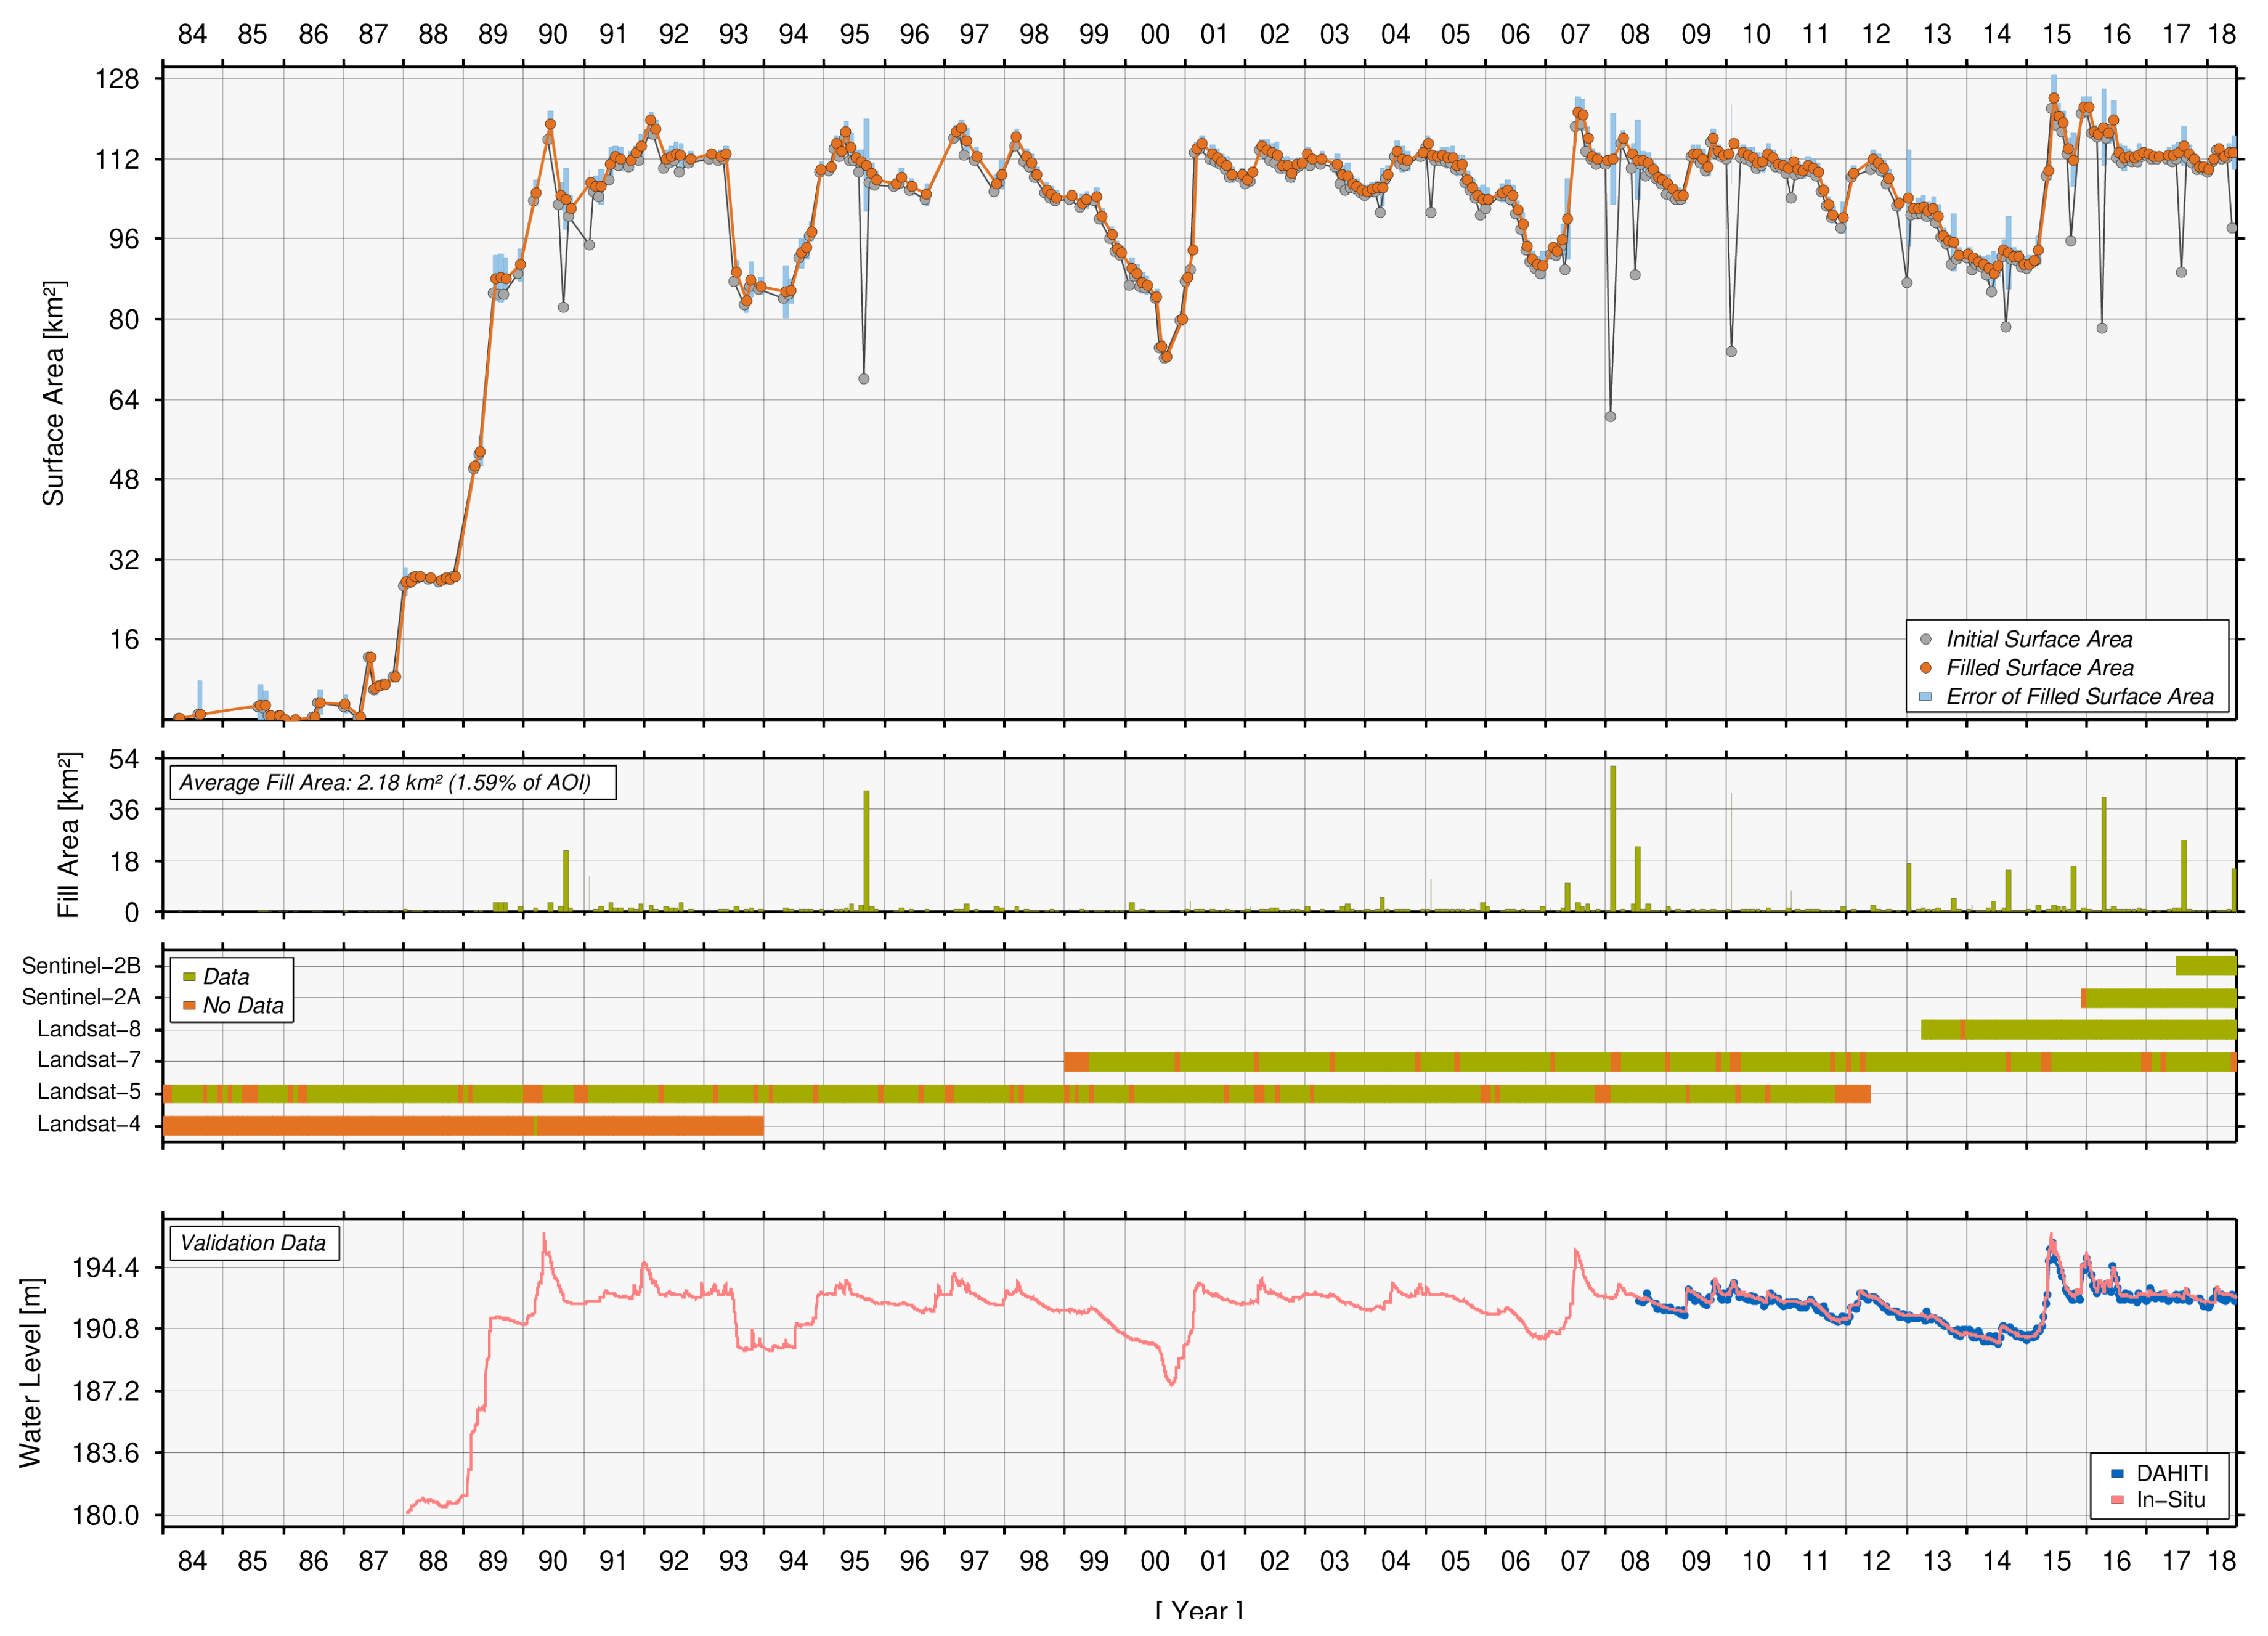Select the Sentinel-2A row label

(x=81, y=997)
